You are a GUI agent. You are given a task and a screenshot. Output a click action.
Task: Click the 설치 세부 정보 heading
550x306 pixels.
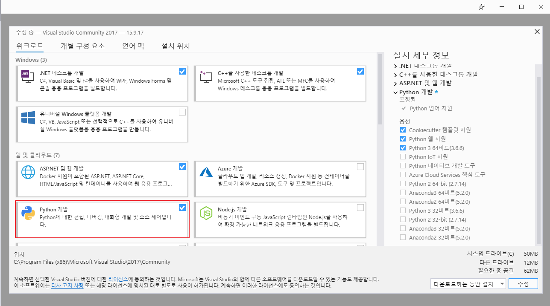[x=421, y=55]
